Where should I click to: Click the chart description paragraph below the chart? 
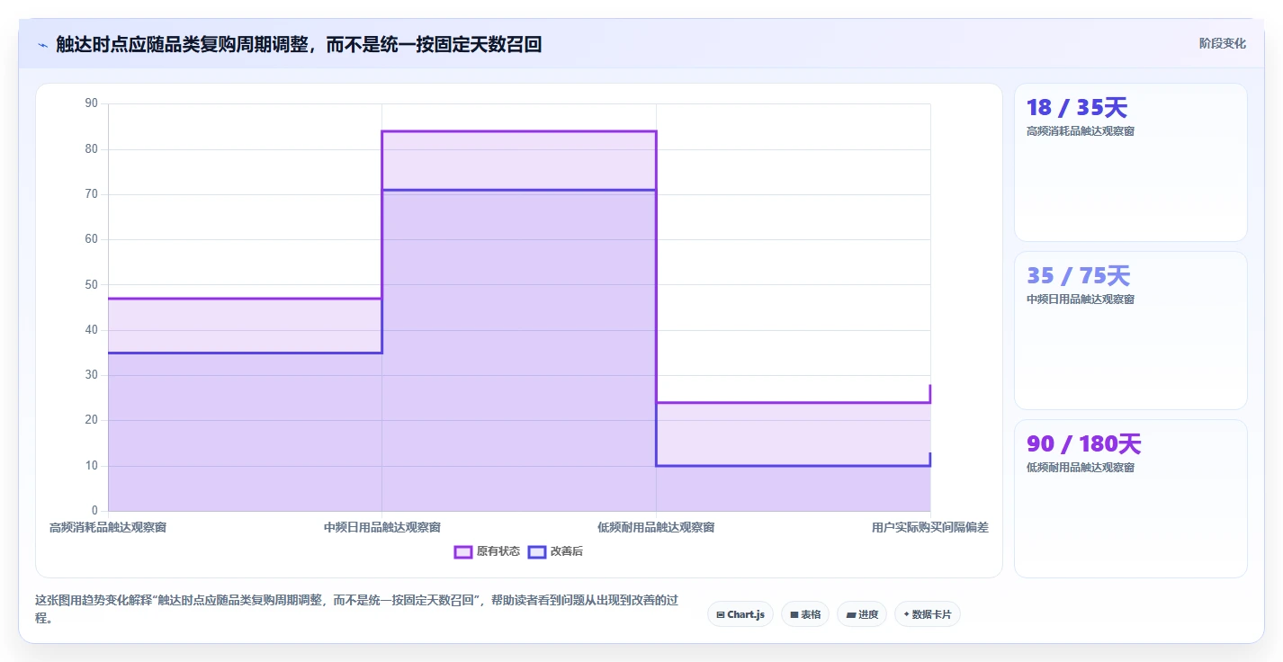pos(356,610)
